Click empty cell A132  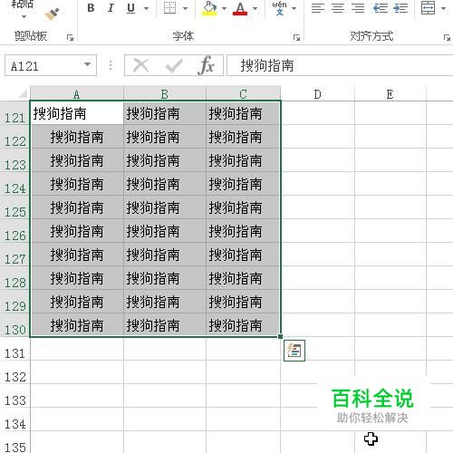pyautogui.click(x=77, y=372)
